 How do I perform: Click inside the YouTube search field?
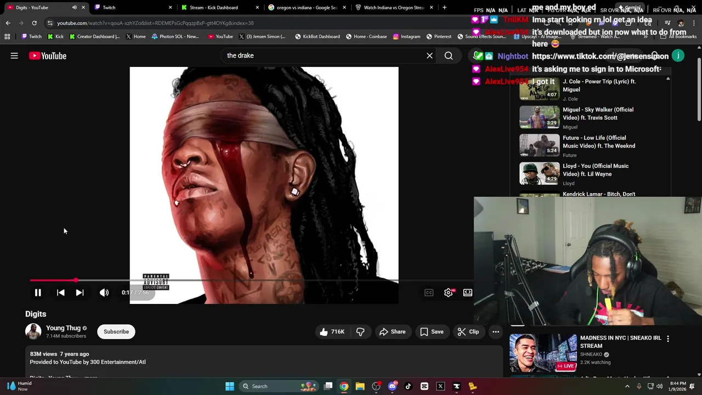point(324,55)
